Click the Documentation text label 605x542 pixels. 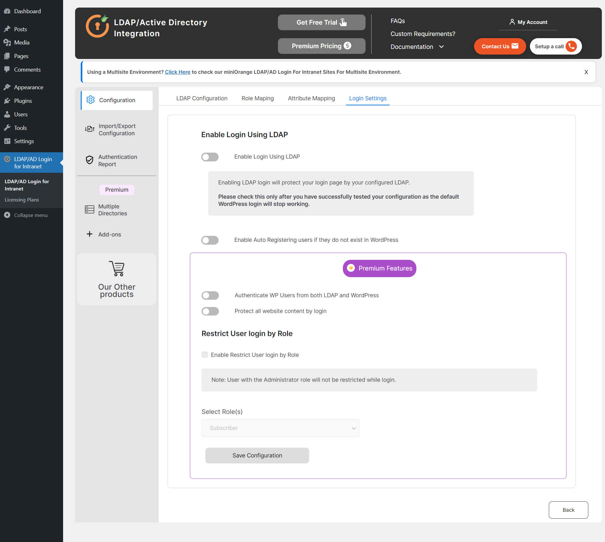(412, 47)
